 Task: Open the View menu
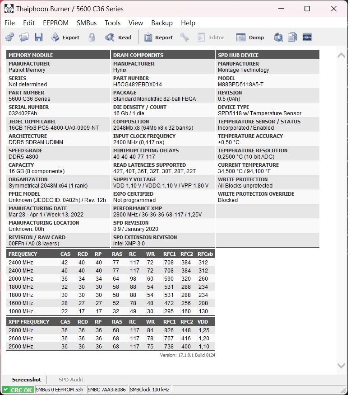click(135, 23)
